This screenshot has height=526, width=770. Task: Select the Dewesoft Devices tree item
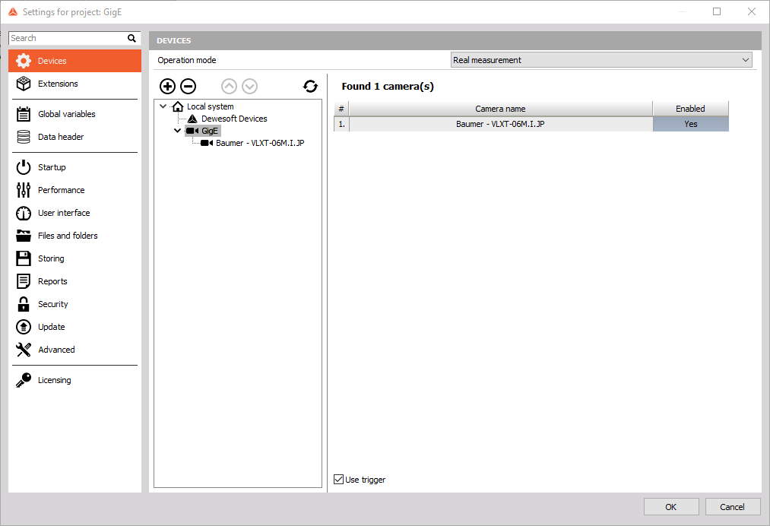(234, 119)
